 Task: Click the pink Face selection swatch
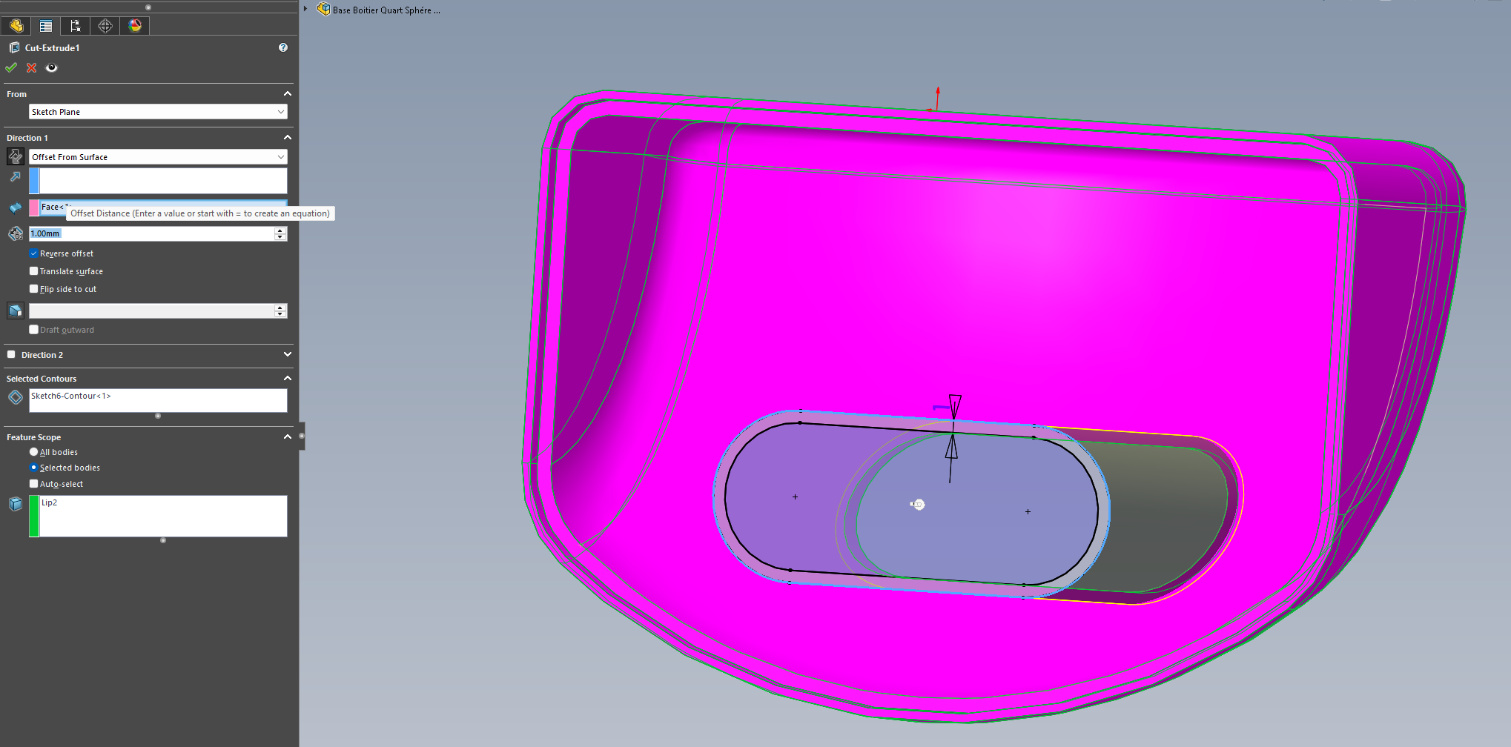[x=34, y=207]
